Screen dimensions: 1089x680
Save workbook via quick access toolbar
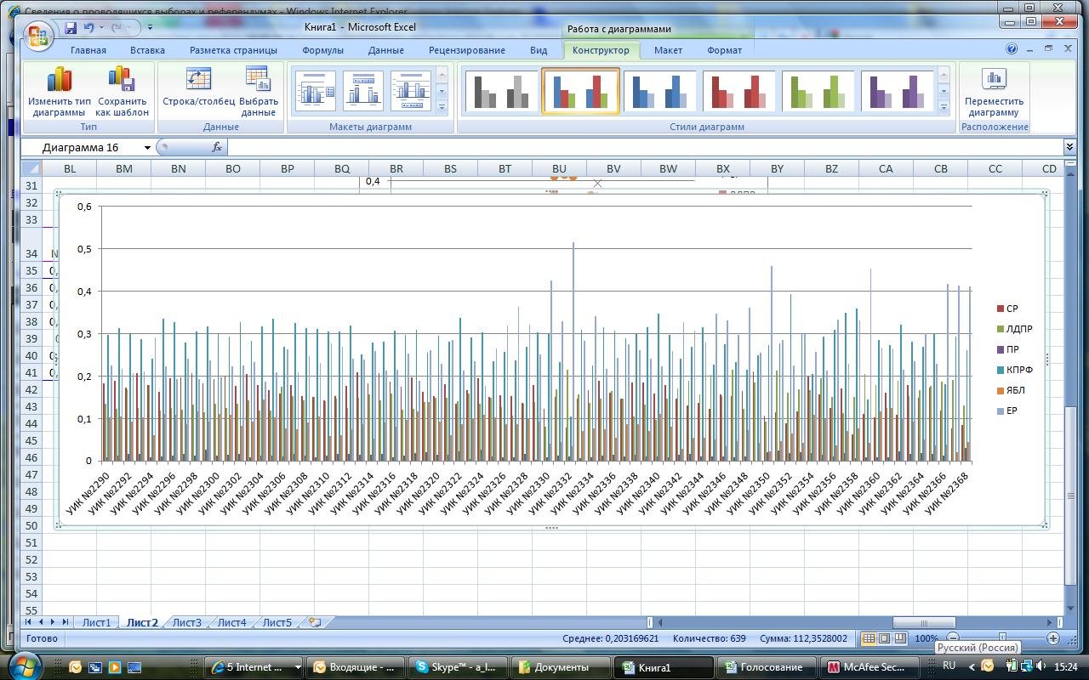click(x=71, y=28)
